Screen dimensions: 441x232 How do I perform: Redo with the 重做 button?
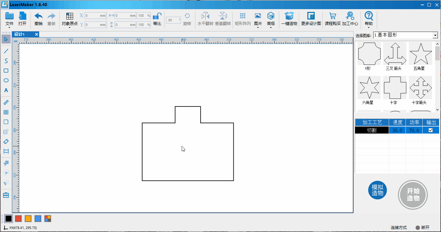(x=51, y=19)
